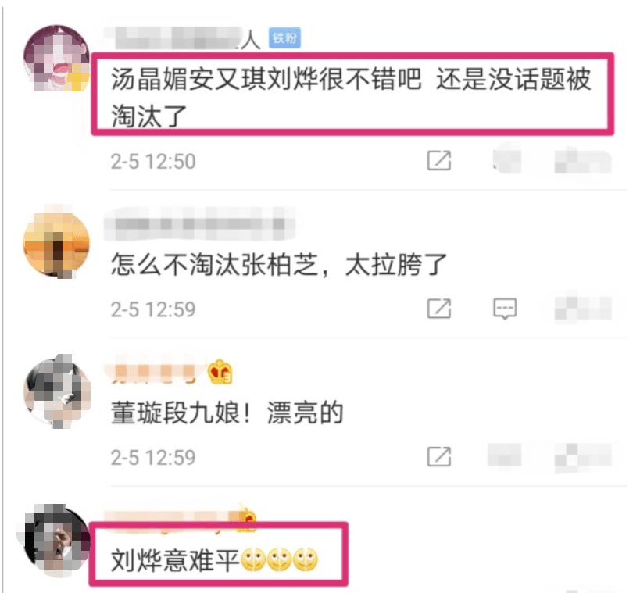Viewport: 640px width, 593px height.
Task: Open the gray avatar of the third commenter
Action: 56,393
